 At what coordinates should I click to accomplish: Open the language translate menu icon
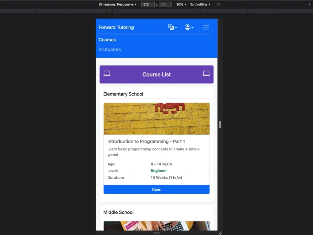coord(172,27)
